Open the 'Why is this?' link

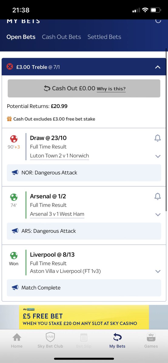(111, 89)
